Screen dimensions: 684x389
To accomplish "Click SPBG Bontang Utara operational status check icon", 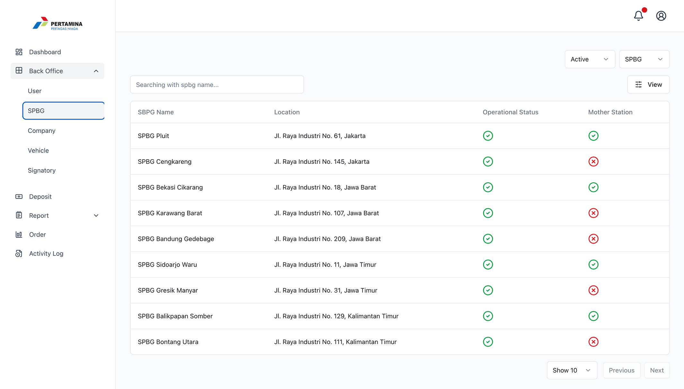I will tap(488, 342).
